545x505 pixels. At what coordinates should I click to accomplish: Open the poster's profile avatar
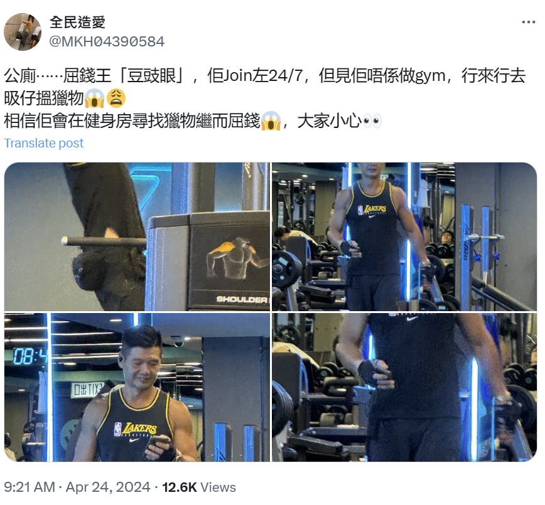pos(23,32)
